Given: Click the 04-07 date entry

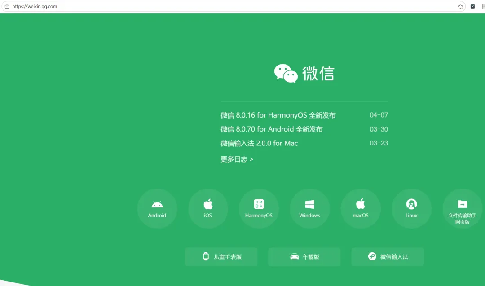Looking at the screenshot, I should 379,115.
